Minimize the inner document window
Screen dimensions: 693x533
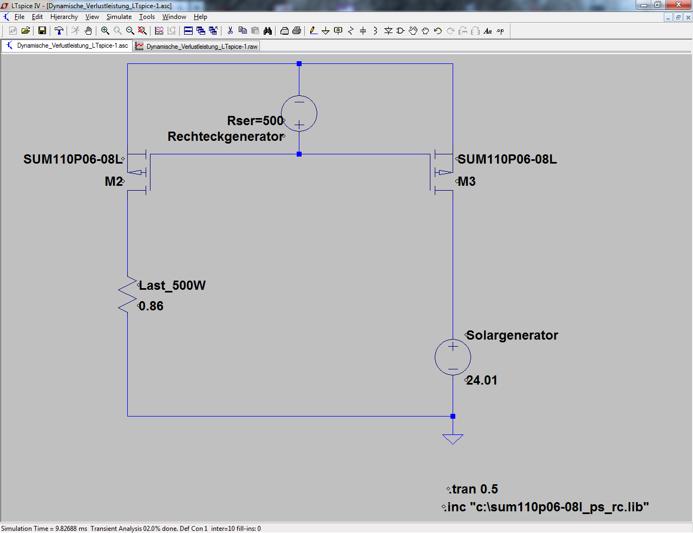pos(669,17)
